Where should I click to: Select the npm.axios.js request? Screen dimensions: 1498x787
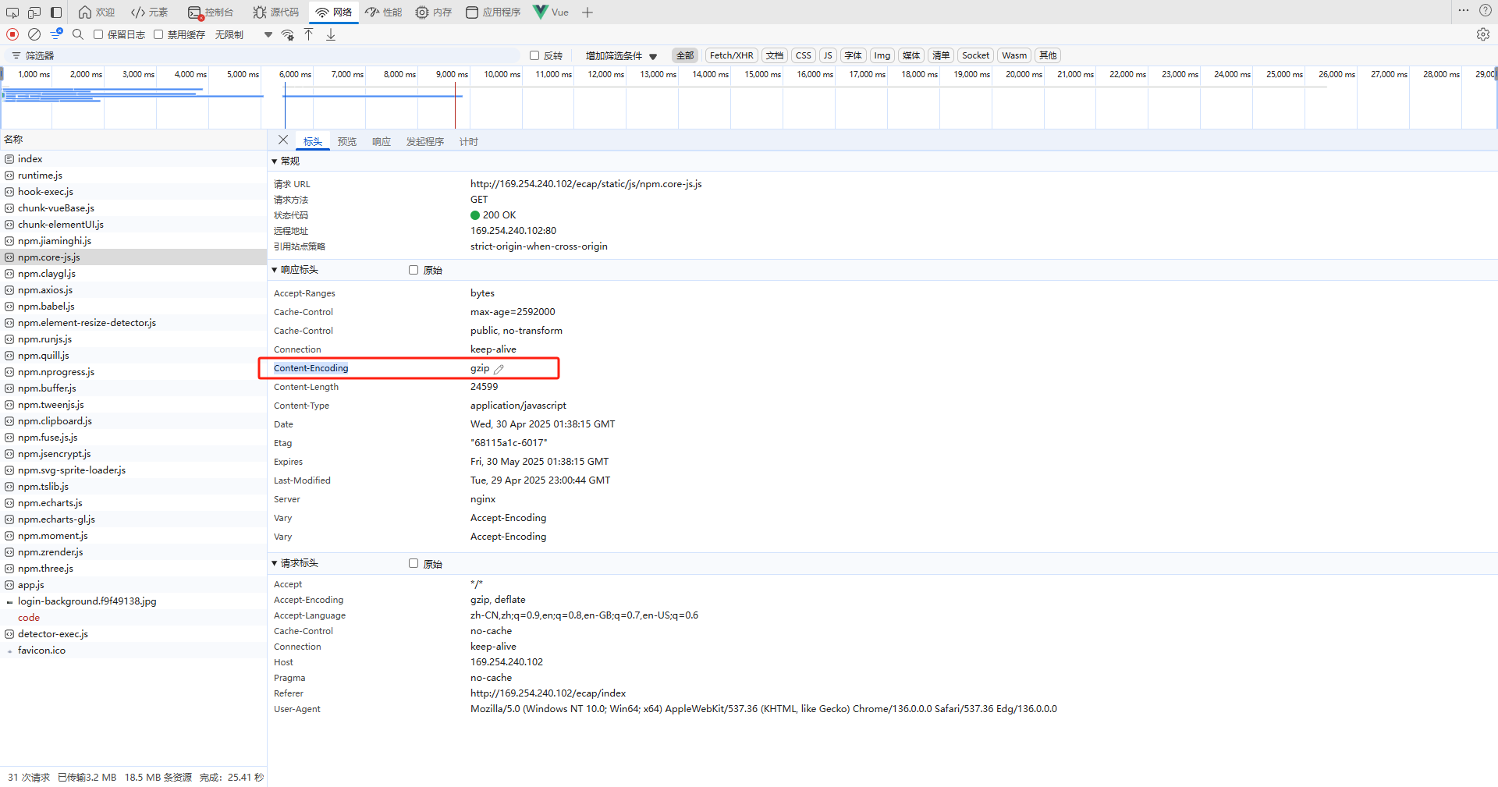pos(133,290)
